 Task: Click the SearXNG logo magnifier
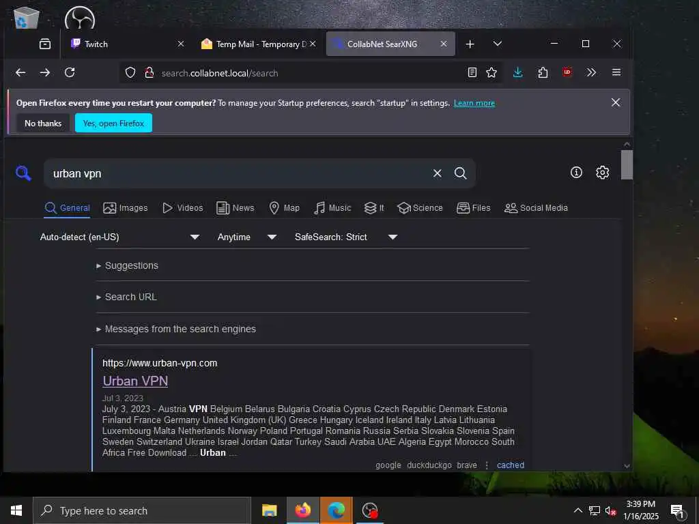23,173
